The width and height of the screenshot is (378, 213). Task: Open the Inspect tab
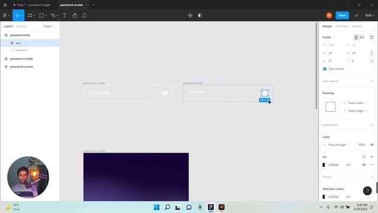click(x=357, y=26)
